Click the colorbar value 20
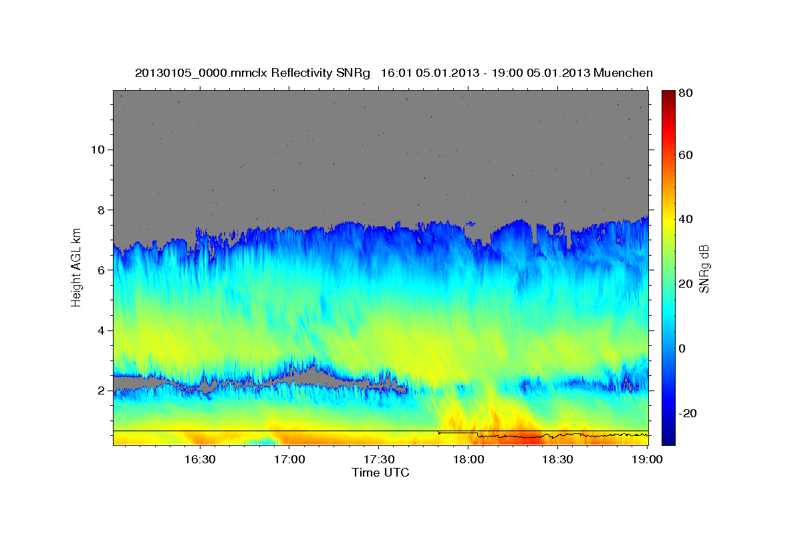The height and width of the screenshot is (534, 802). (686, 284)
